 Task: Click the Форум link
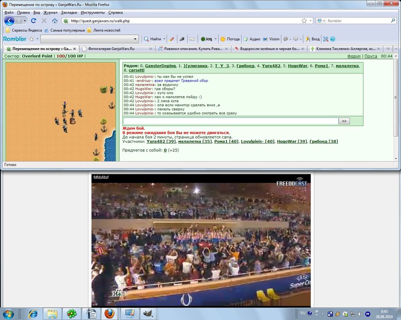pos(354,56)
